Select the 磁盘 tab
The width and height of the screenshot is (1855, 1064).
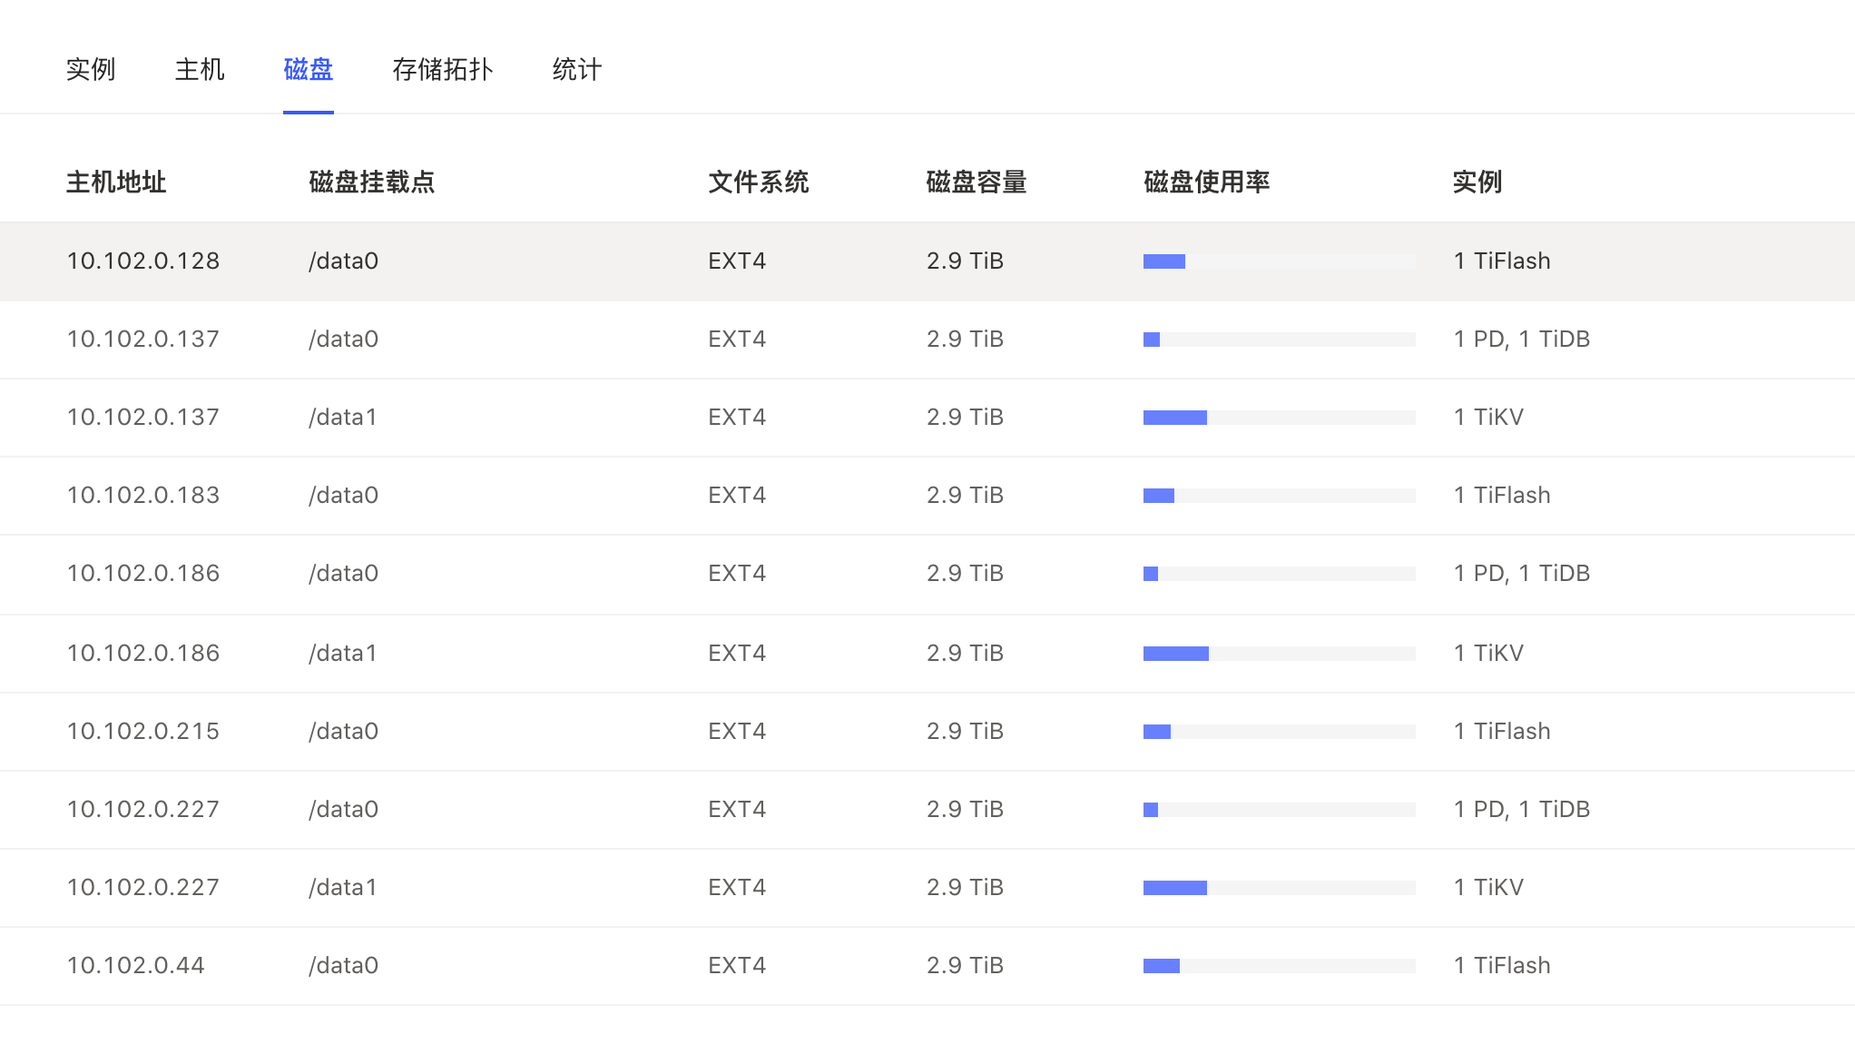click(309, 69)
